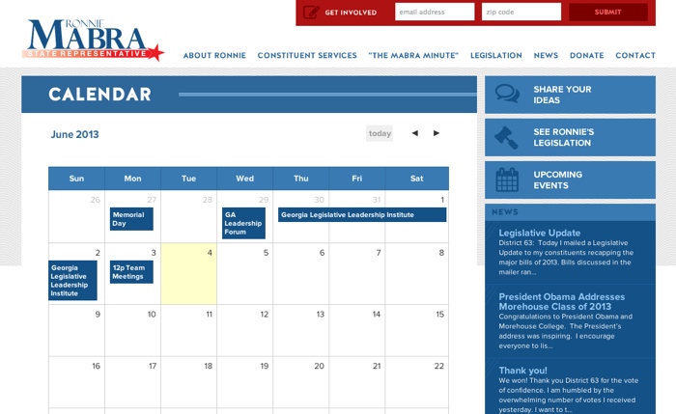The width and height of the screenshot is (676, 414).
Task: Open the Memorial Day event
Action: pos(131,219)
